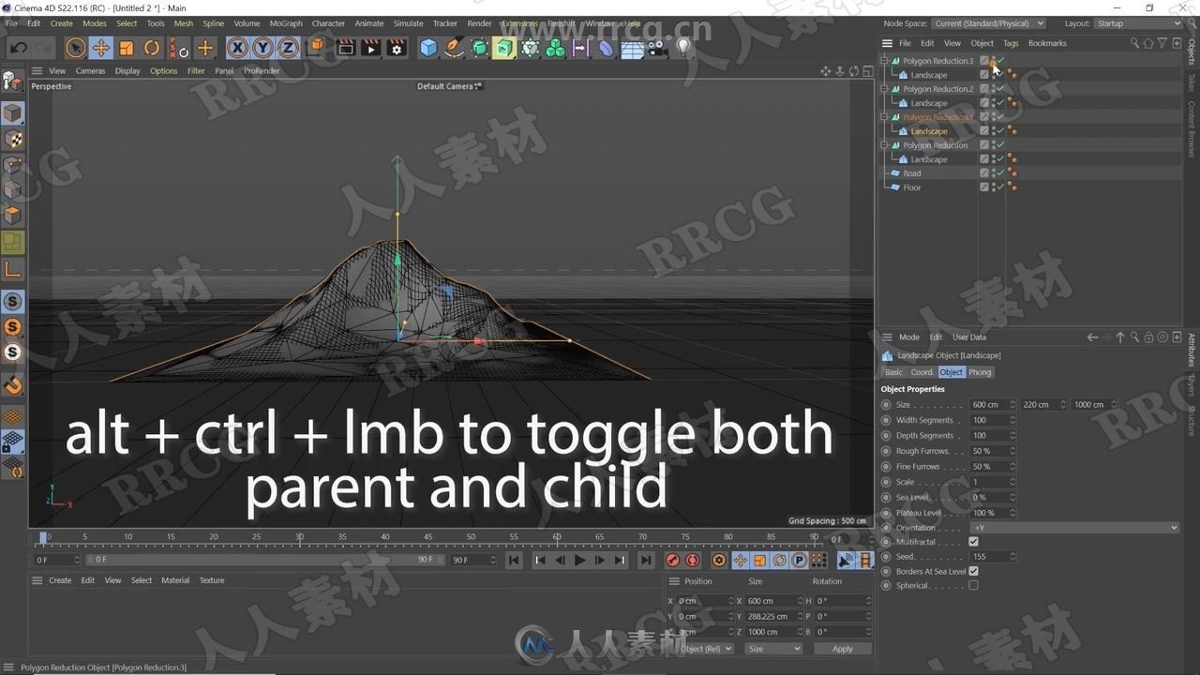Open Edit Render Settings gear clapperboard
This screenshot has height=675, width=1200.
[x=397, y=48]
